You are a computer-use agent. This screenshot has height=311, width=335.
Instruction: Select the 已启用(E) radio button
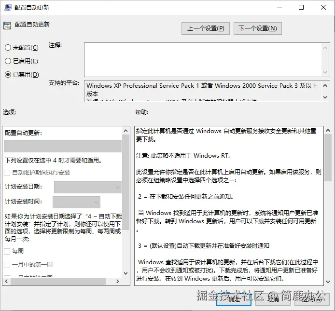8,61
